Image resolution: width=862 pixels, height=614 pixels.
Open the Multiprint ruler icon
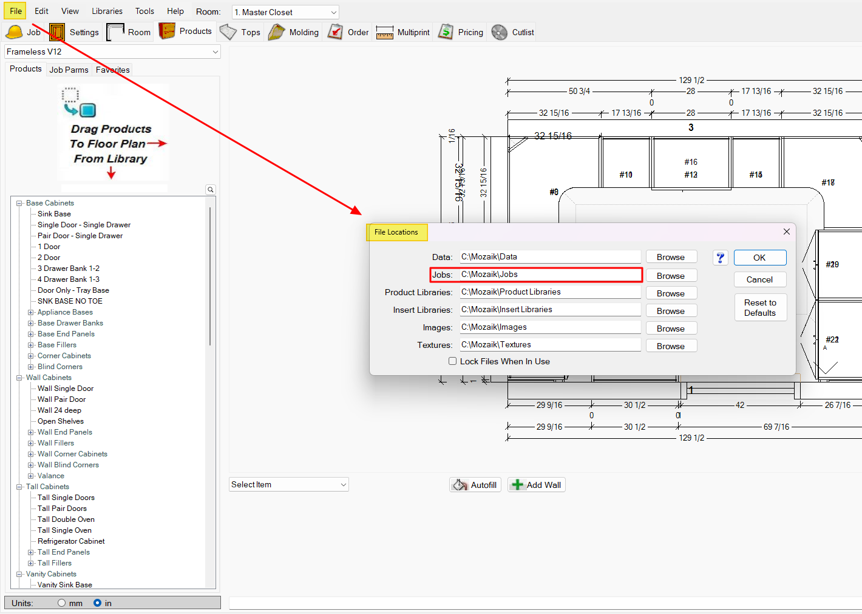coord(385,32)
